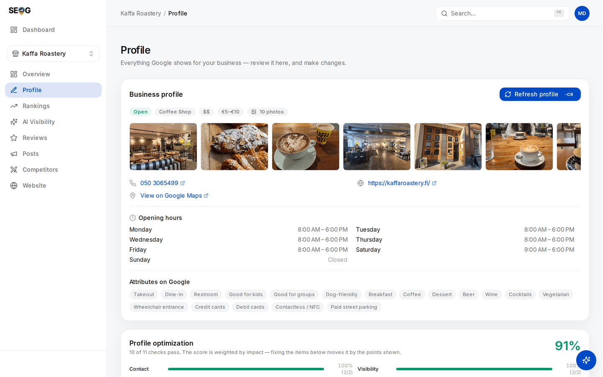The width and height of the screenshot is (603, 377).
Task: Click the AI Visibility sparkle icon
Action: [x=14, y=122]
